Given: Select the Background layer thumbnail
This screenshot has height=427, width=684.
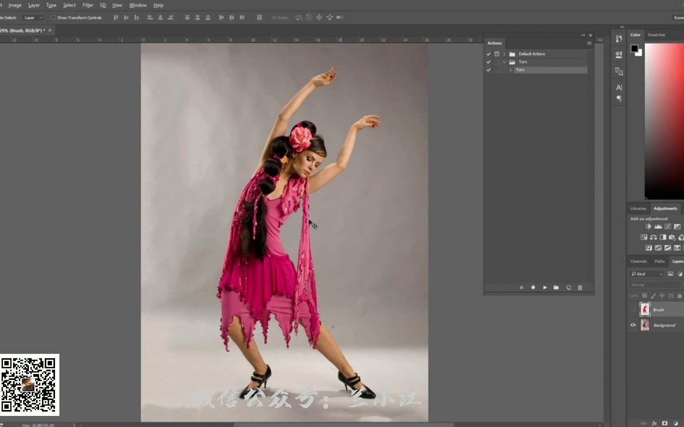Looking at the screenshot, I should [645, 325].
